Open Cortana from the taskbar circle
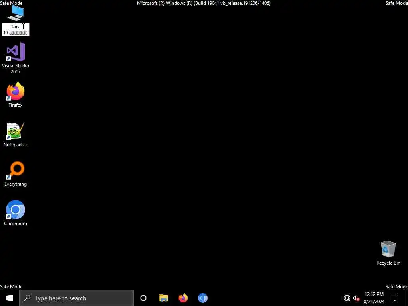 click(x=143, y=298)
